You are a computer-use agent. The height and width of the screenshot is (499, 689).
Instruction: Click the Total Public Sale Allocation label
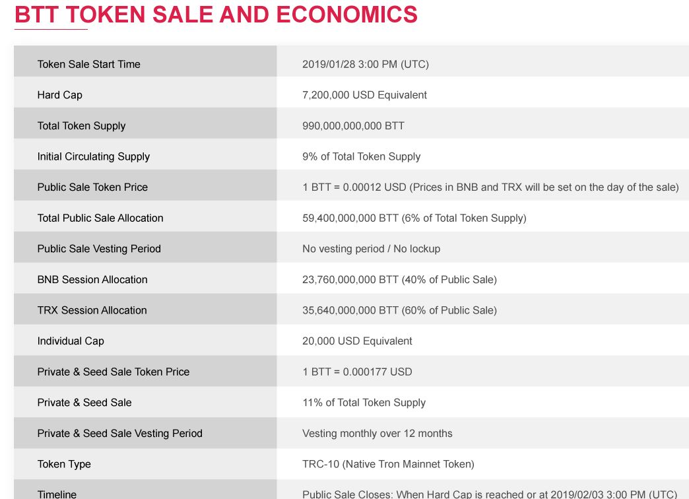[x=100, y=218]
